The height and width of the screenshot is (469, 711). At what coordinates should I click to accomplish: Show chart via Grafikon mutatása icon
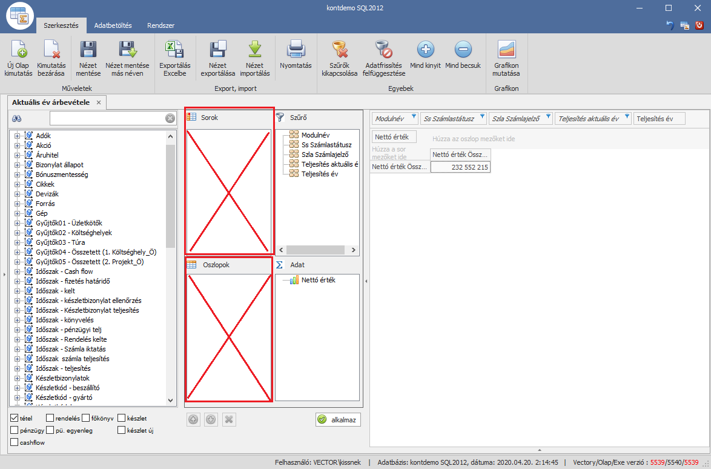point(506,50)
